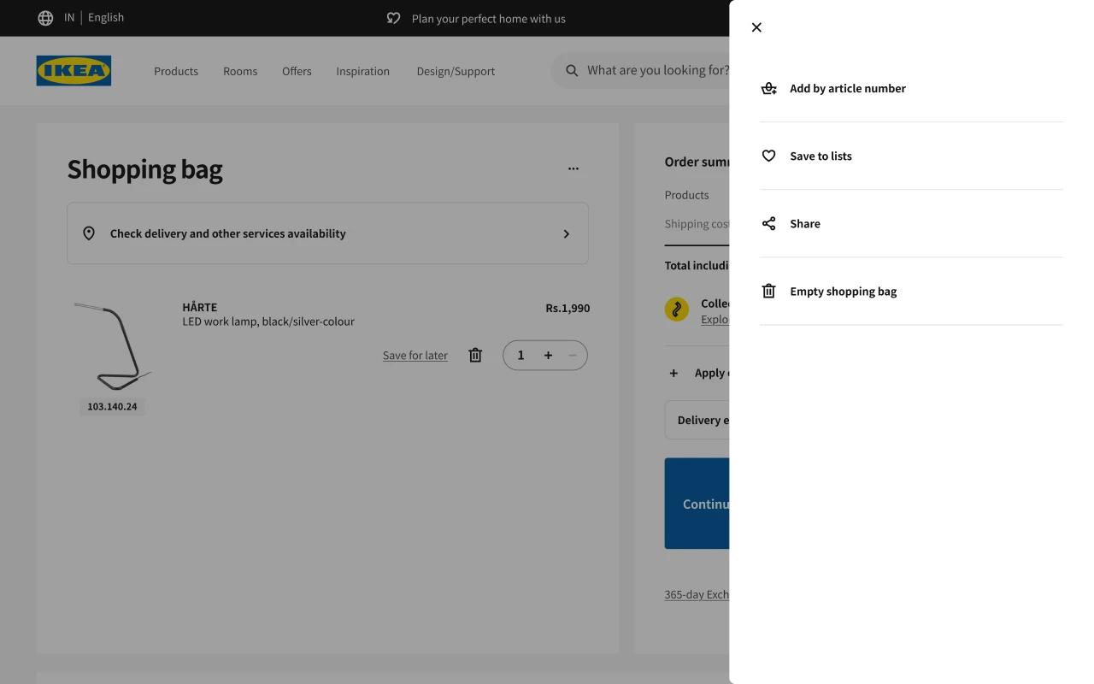Click the location pin icon
Screen dimensions: 1094x684
click(89, 233)
